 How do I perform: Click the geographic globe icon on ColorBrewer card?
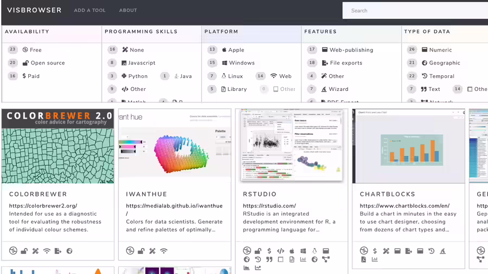pyautogui.click(x=69, y=251)
